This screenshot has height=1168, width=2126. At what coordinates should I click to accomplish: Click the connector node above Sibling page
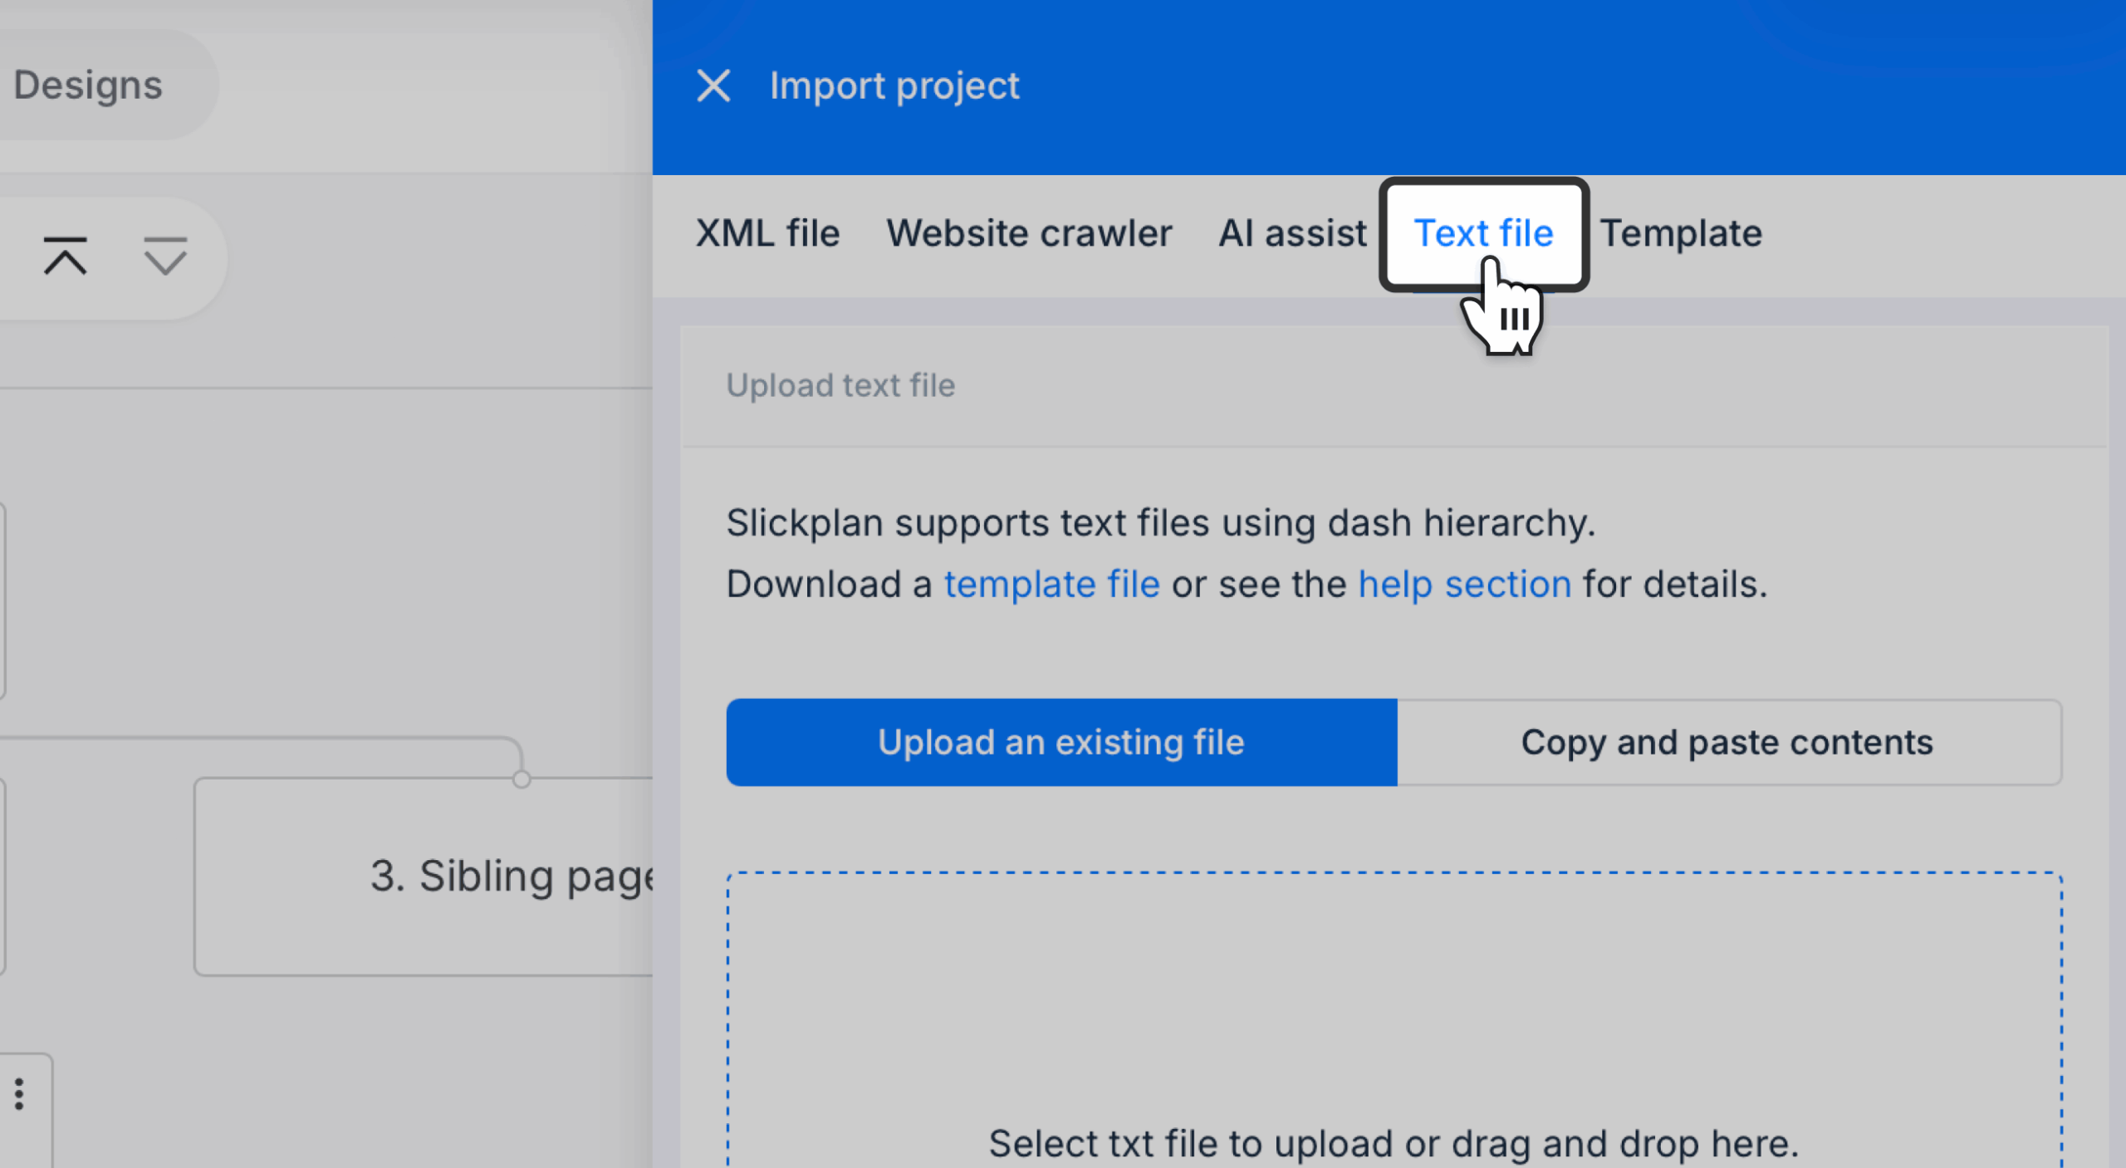(522, 779)
